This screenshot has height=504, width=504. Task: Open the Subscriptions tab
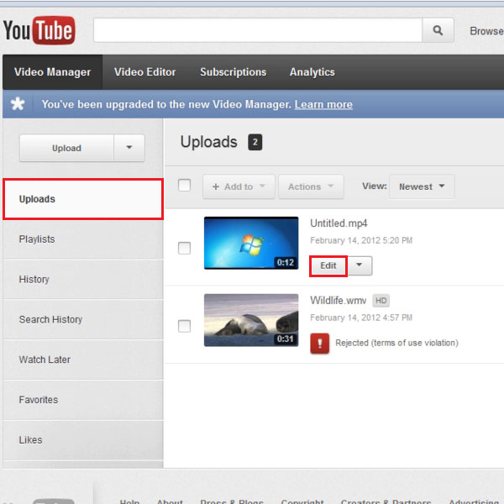click(x=233, y=72)
